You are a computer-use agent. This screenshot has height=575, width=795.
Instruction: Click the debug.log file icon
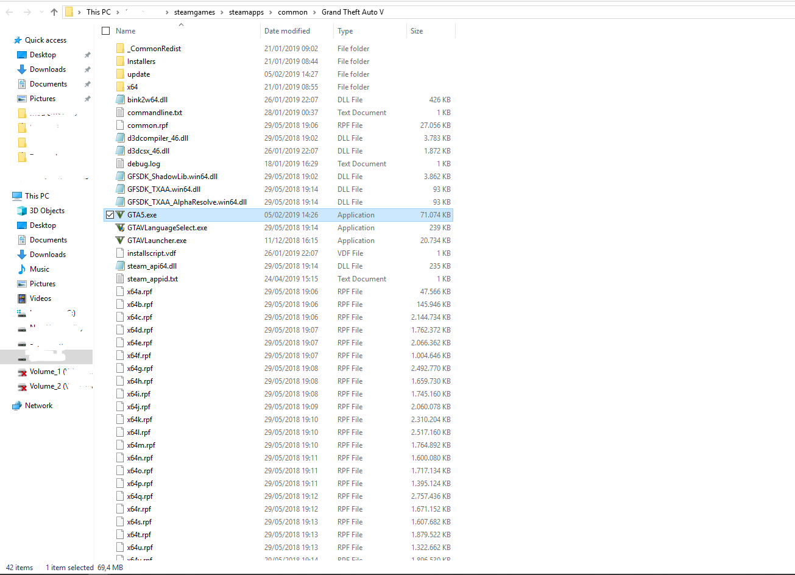tap(120, 164)
